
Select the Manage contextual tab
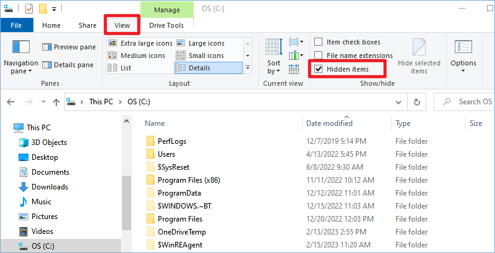(x=166, y=10)
